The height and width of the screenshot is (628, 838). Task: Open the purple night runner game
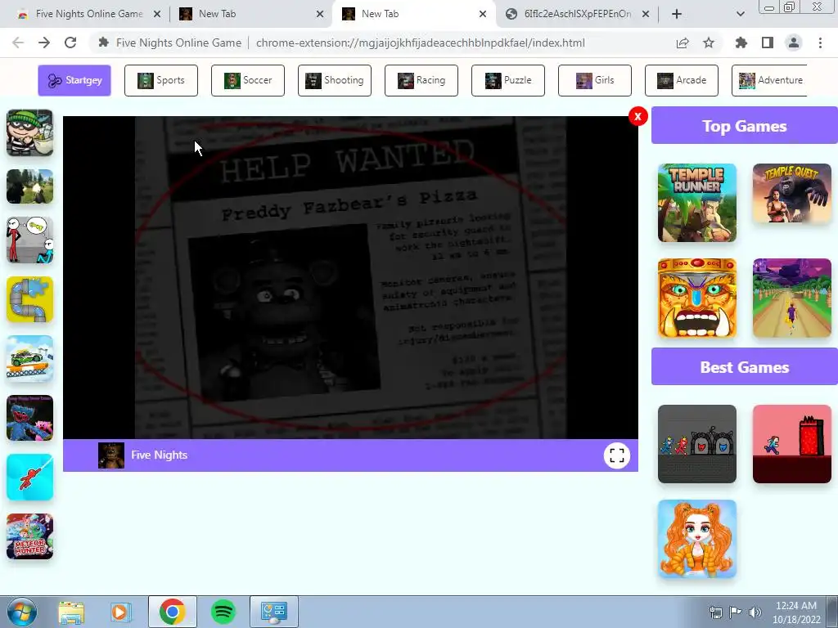792,298
